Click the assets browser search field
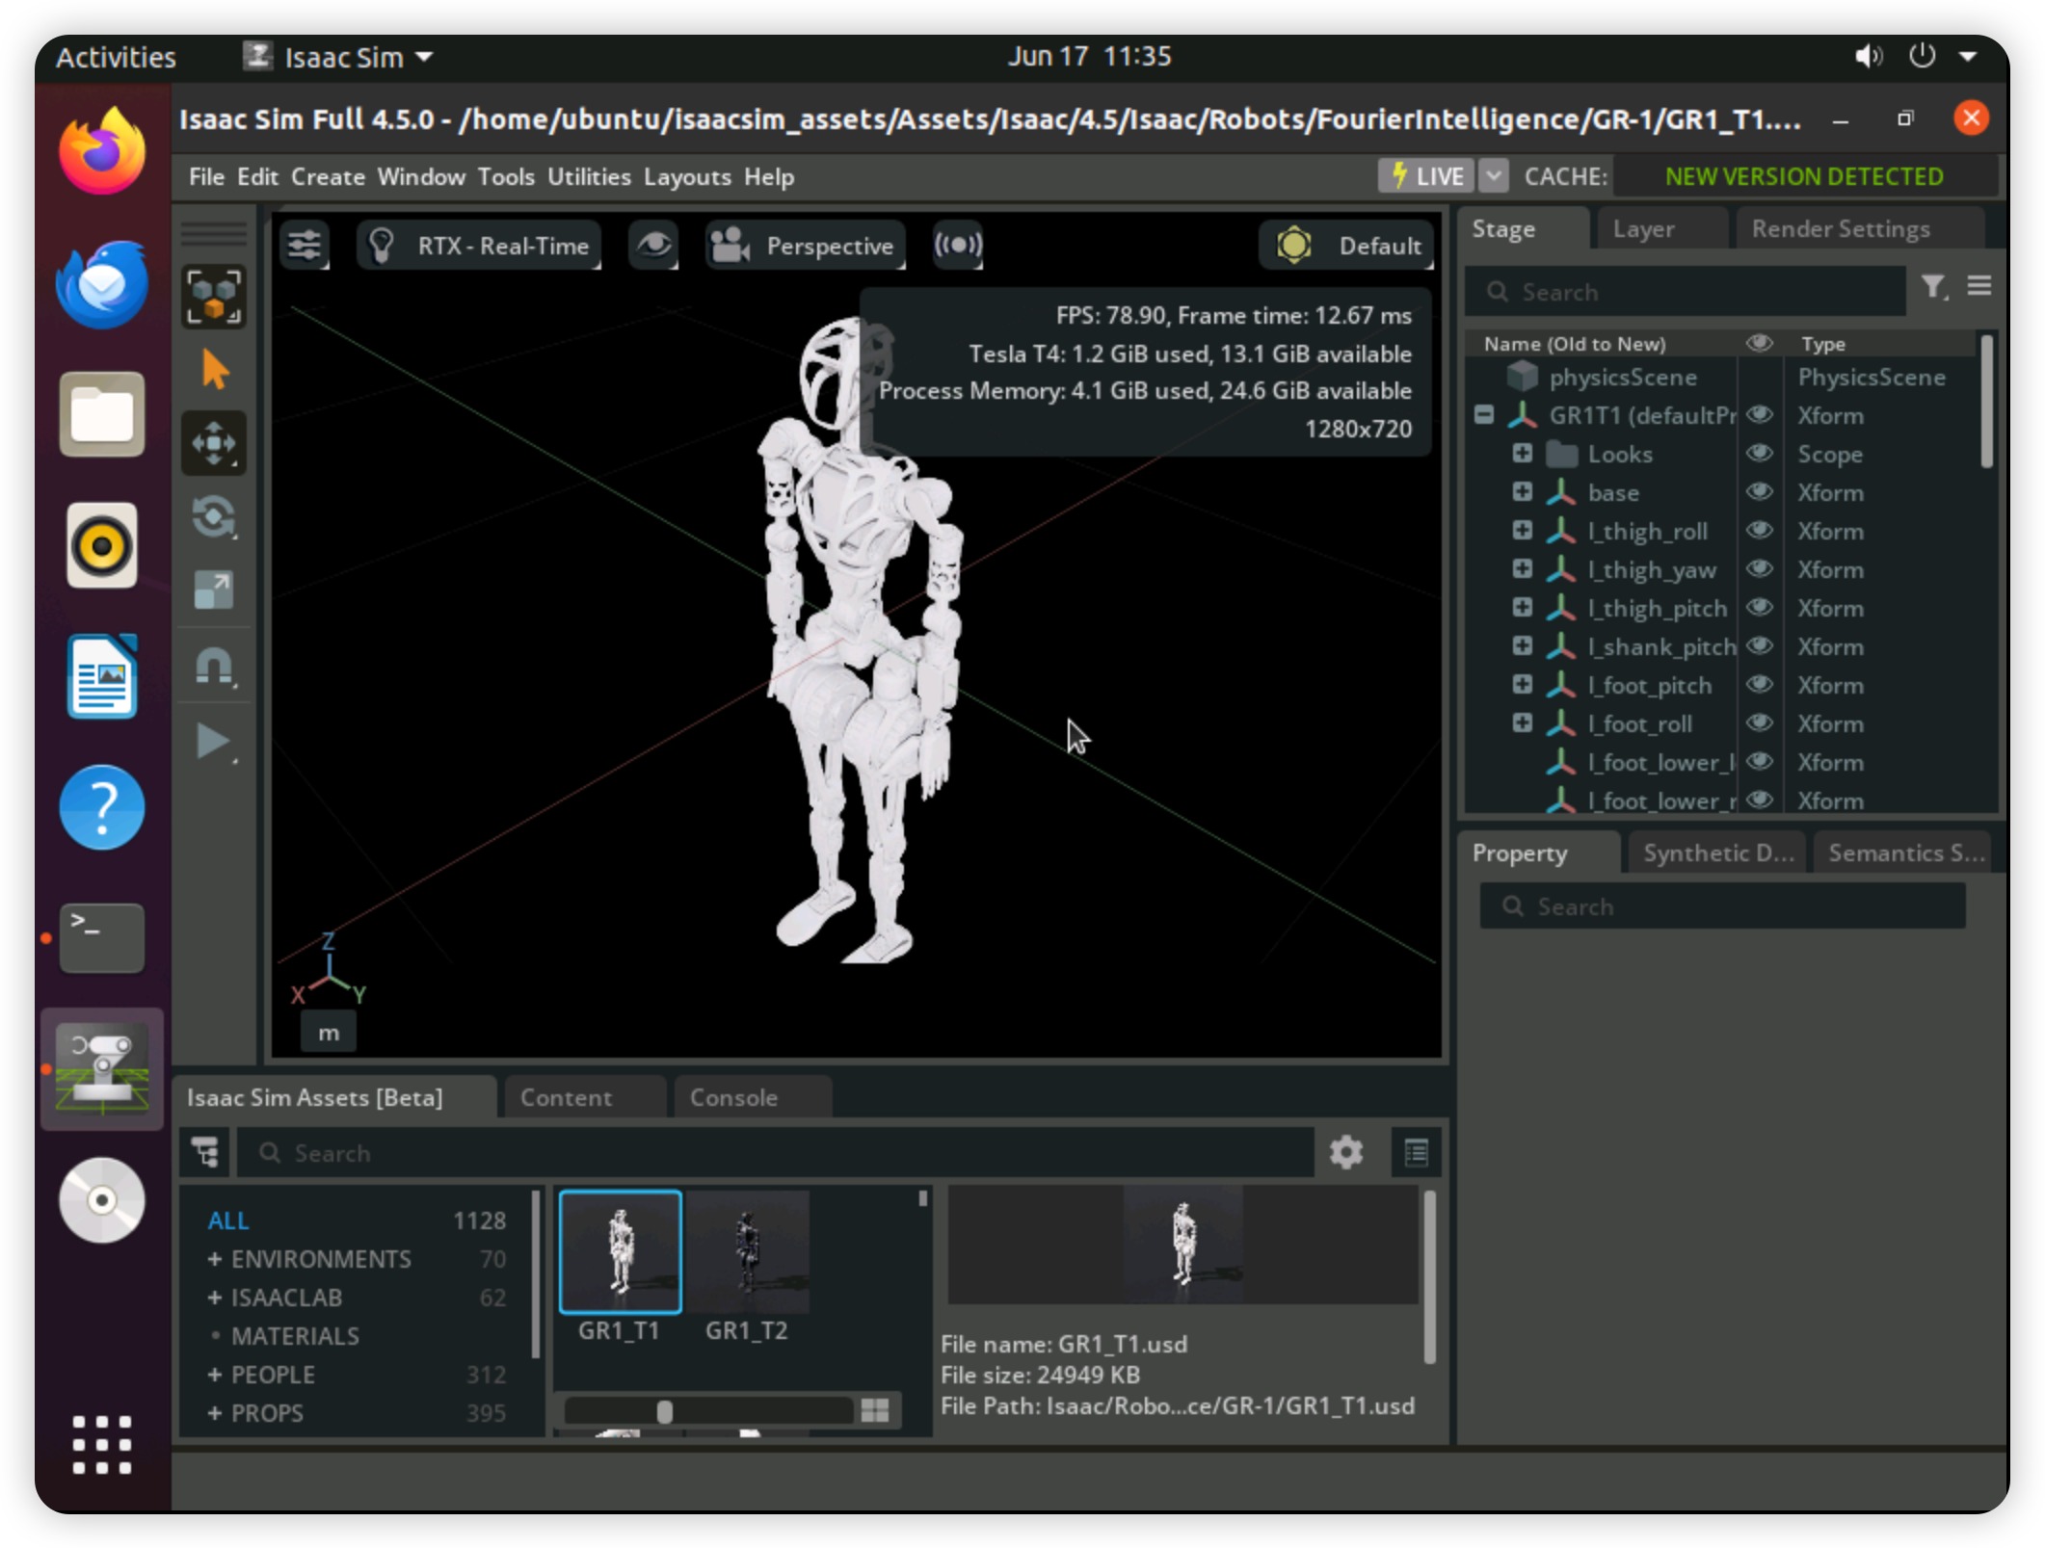The height and width of the screenshot is (1548, 2045). coord(776,1153)
